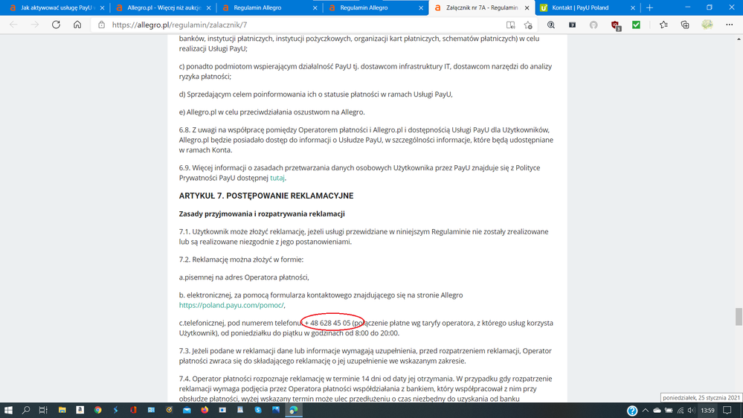The height and width of the screenshot is (418, 743).
Task: Switch to Allegro.pl - Więcej niż aukcje tab
Action: [163, 7]
